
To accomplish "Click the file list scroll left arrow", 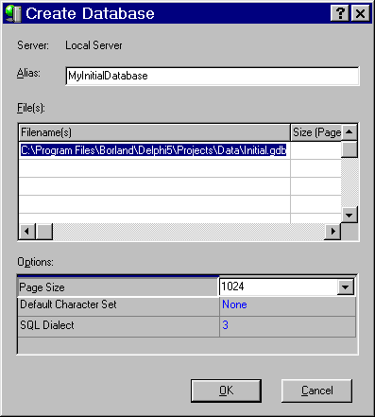I will tap(27, 232).
